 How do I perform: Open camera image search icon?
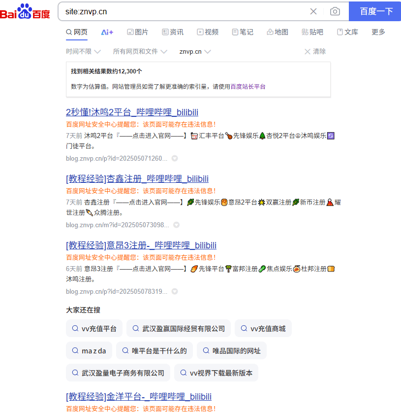pos(335,11)
